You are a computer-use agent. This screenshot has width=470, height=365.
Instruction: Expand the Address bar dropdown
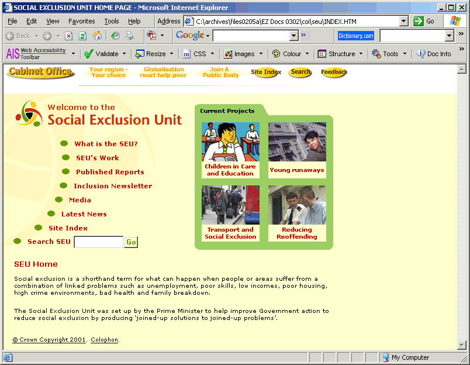404,21
